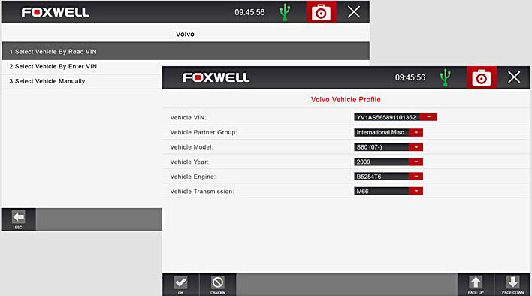Click the Cancel button icon

point(218,285)
